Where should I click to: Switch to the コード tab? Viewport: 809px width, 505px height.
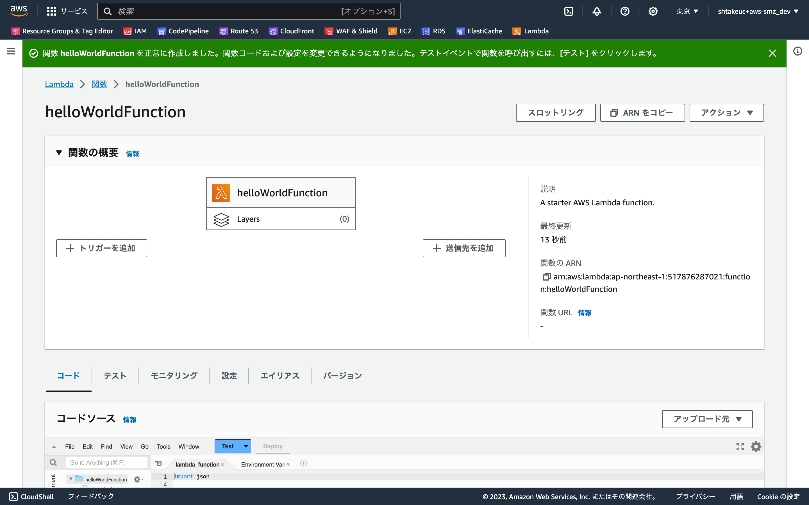(x=69, y=376)
